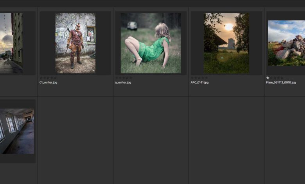Viewport: 305px width, 184px height.
Task: Set three-star rating on 01_vorher.jpg
Action: pyautogui.click(x=48, y=78)
